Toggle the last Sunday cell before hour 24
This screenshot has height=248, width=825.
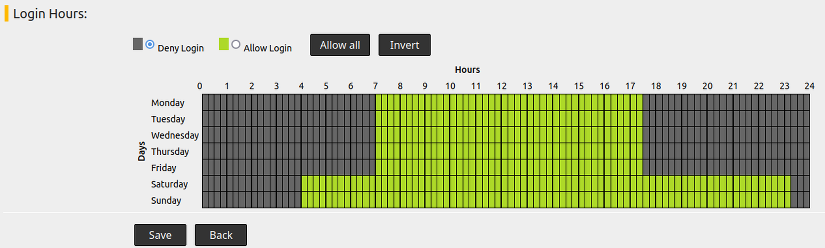tap(806, 200)
